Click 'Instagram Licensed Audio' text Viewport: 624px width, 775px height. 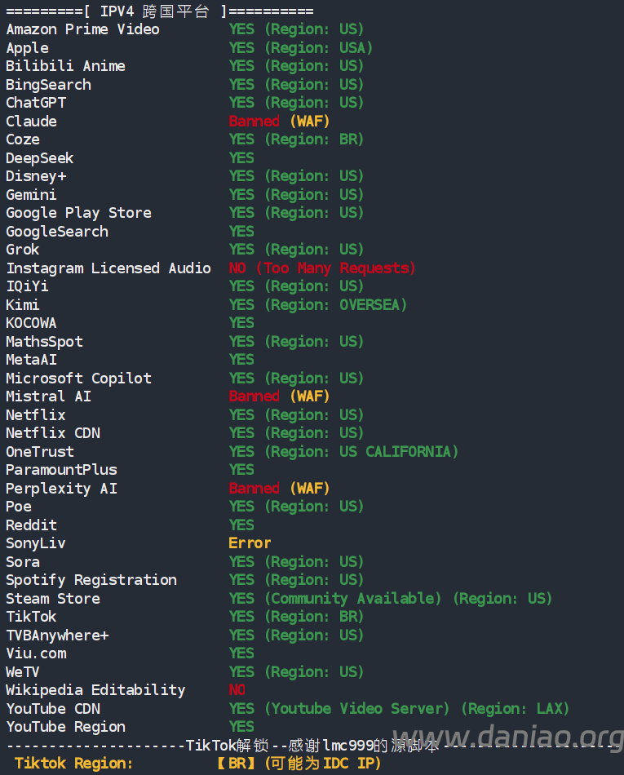pos(108,268)
